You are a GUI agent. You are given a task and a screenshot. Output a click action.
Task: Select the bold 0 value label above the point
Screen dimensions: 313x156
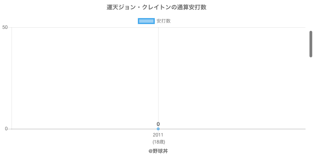click(158, 124)
